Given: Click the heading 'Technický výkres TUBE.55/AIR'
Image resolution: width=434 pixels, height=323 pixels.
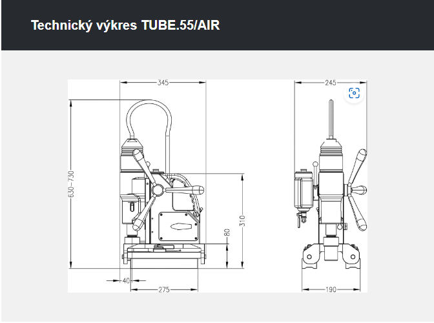Looking at the screenshot, I should (125, 25).
